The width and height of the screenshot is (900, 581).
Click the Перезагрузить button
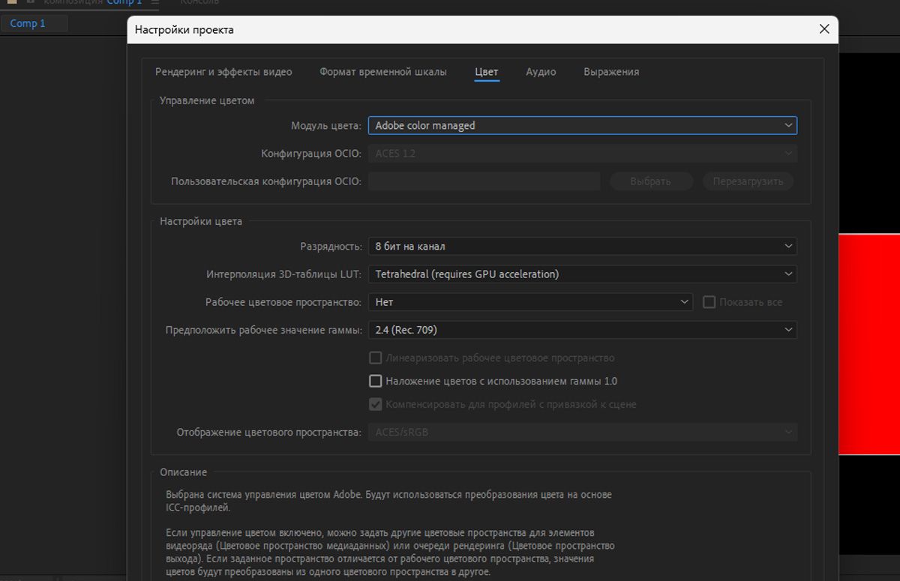(748, 181)
